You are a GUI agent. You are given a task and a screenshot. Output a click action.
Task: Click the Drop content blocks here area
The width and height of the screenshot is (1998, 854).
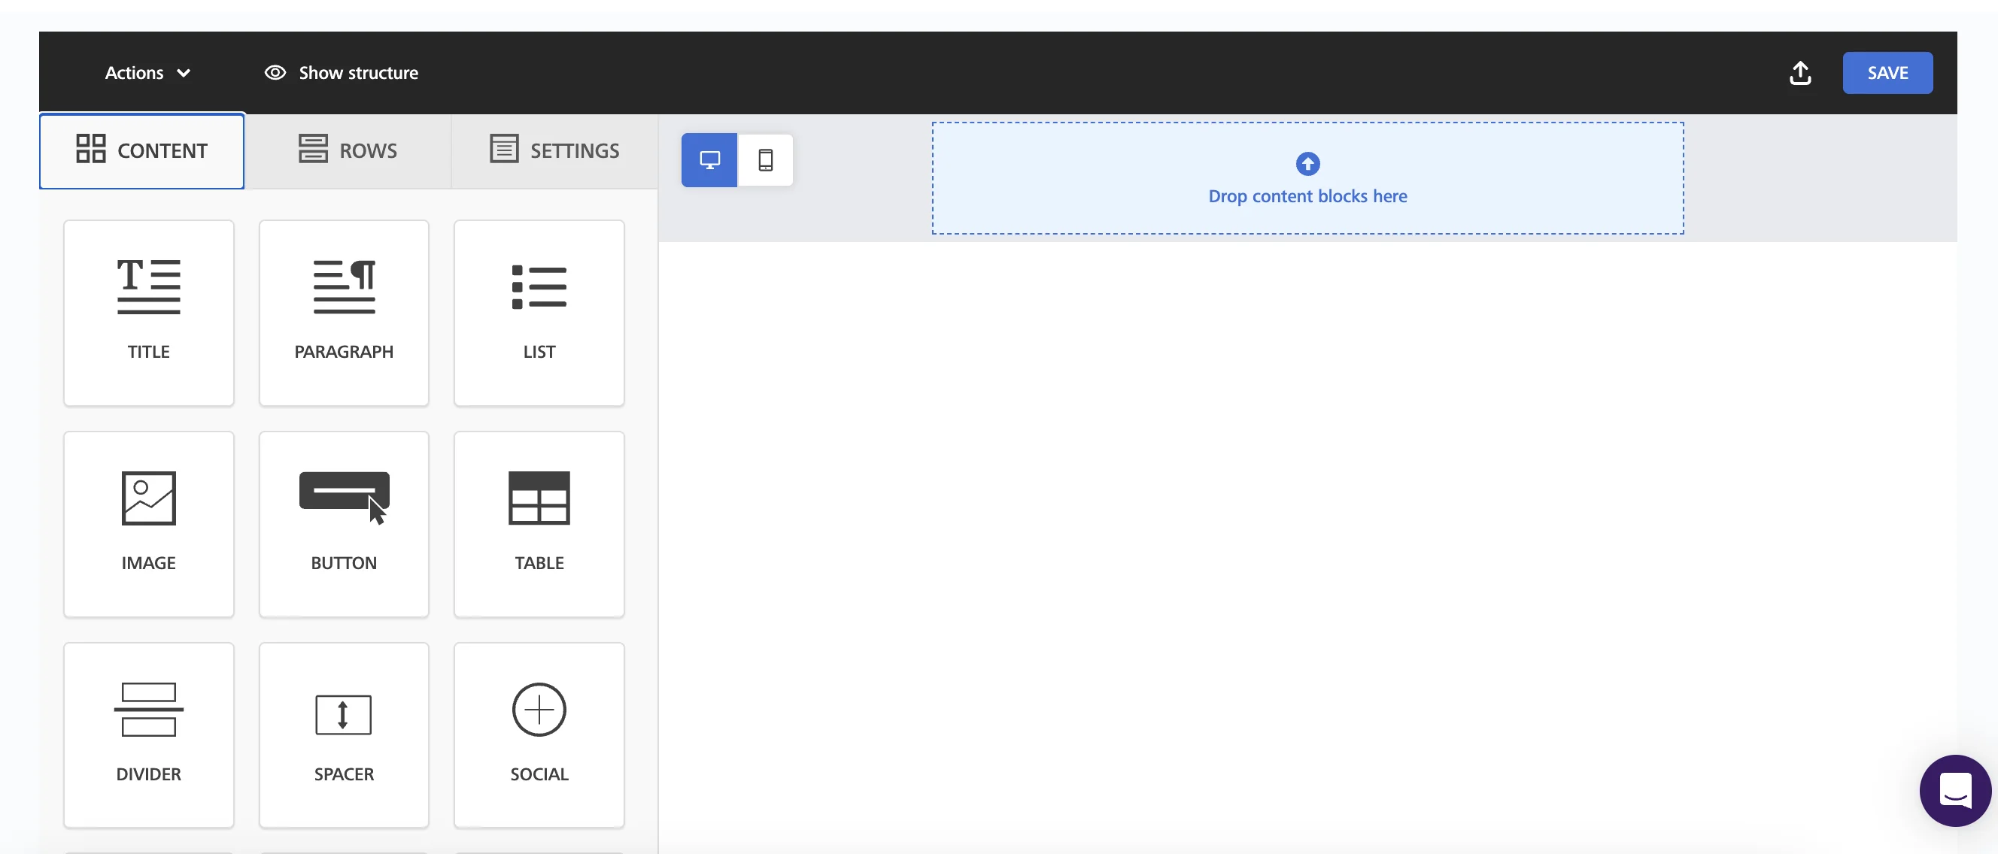pos(1307,178)
